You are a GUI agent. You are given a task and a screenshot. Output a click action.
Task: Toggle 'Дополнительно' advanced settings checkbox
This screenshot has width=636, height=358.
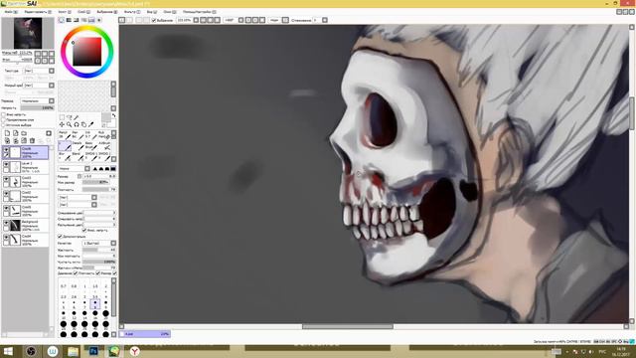[60, 237]
